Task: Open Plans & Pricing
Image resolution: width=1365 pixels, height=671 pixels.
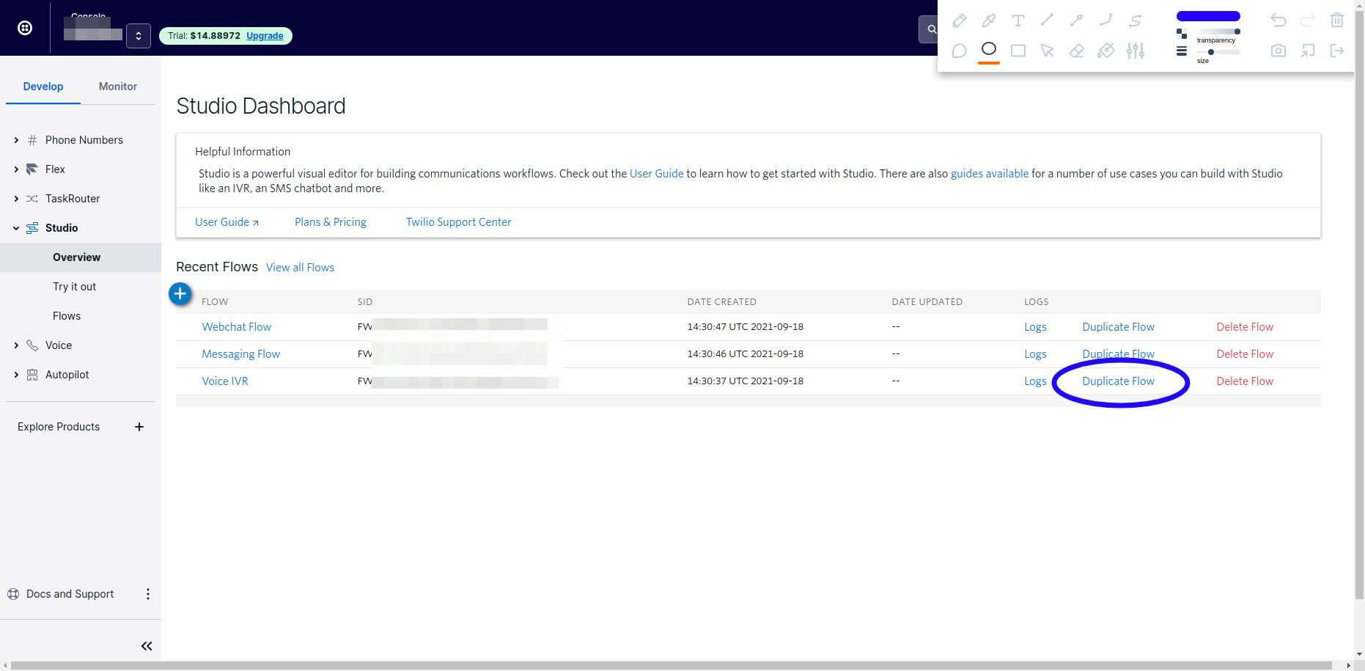Action: (331, 222)
